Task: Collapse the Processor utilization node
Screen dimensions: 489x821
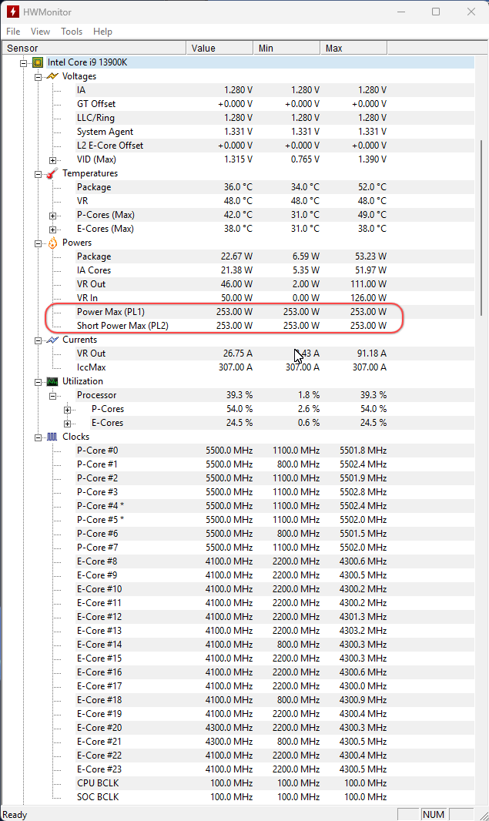Action: (x=53, y=396)
